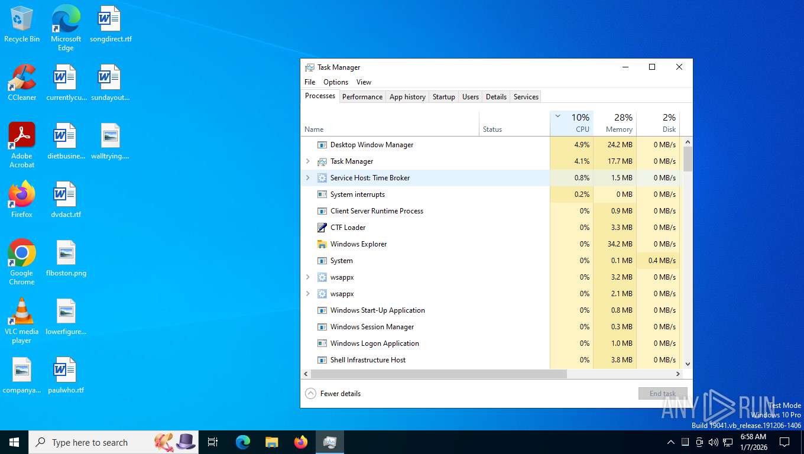The height and width of the screenshot is (454, 804).
Task: Open Firefox from the taskbar
Action: [x=301, y=442]
